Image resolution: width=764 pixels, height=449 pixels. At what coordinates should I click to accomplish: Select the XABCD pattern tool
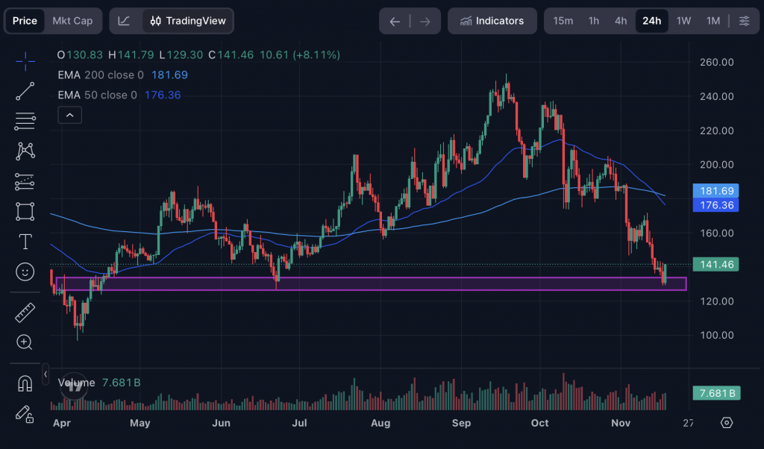pos(25,151)
